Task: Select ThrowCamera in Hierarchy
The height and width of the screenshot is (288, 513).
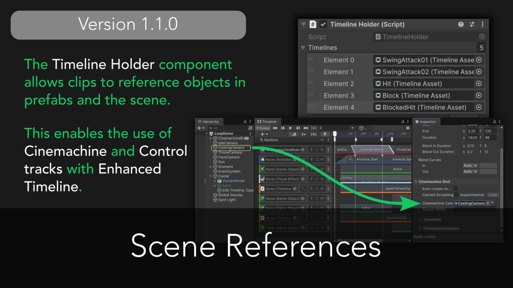Action: (x=230, y=153)
